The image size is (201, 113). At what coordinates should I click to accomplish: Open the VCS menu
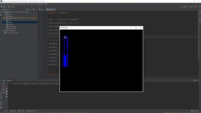pos(36,4)
